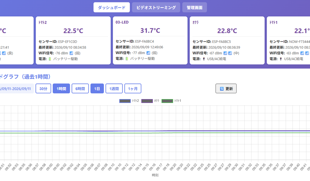Screen dimensions: 310x181
Task: Click the WiFi signal icon beside -77 dBm
Action: coord(148,53)
